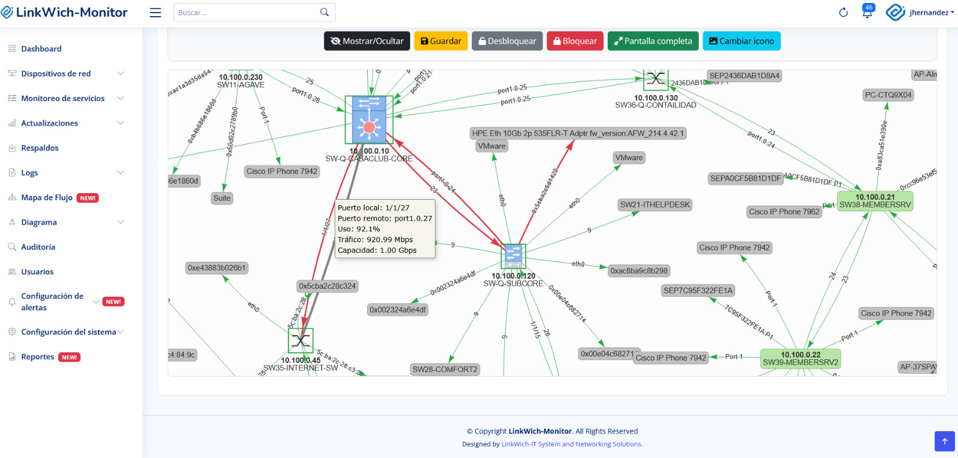This screenshot has height=458, width=958.
Task: Go to Dashboard in sidebar
Action: coord(41,49)
